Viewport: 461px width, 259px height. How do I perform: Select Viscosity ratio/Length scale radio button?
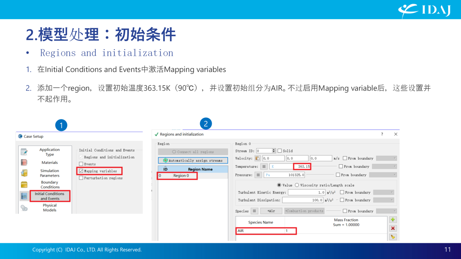(297, 185)
